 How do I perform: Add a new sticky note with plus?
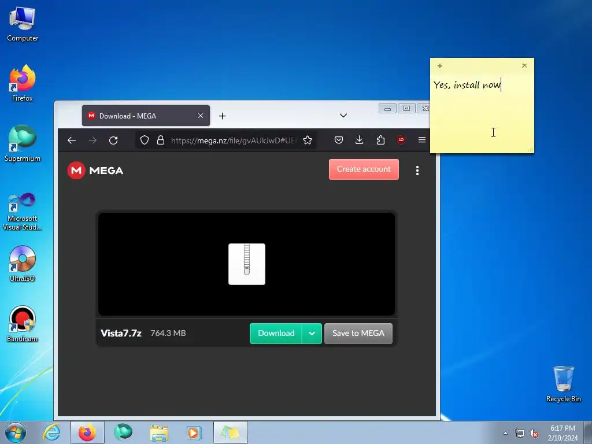coord(440,66)
